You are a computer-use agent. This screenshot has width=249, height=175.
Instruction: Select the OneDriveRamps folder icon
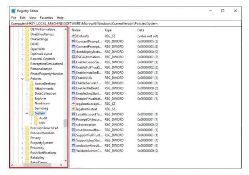pyautogui.click(x=27, y=34)
